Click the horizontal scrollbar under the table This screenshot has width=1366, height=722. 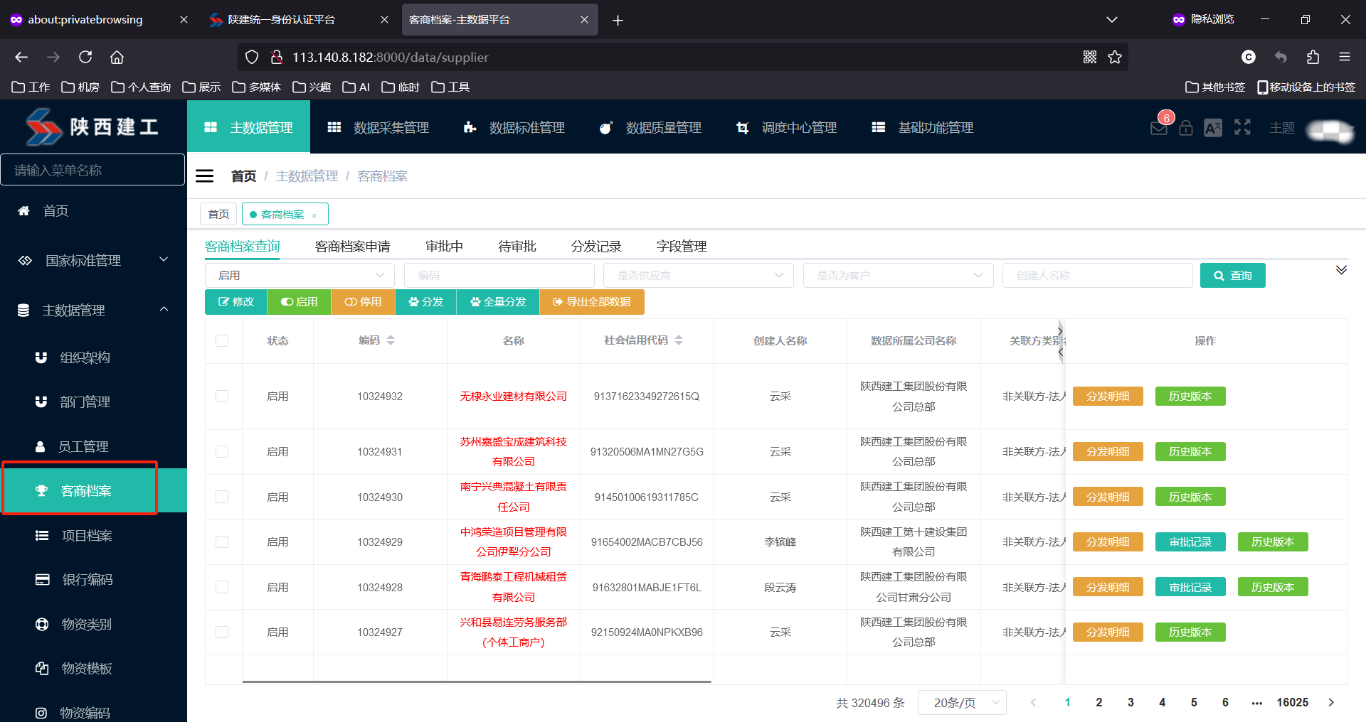point(477,681)
